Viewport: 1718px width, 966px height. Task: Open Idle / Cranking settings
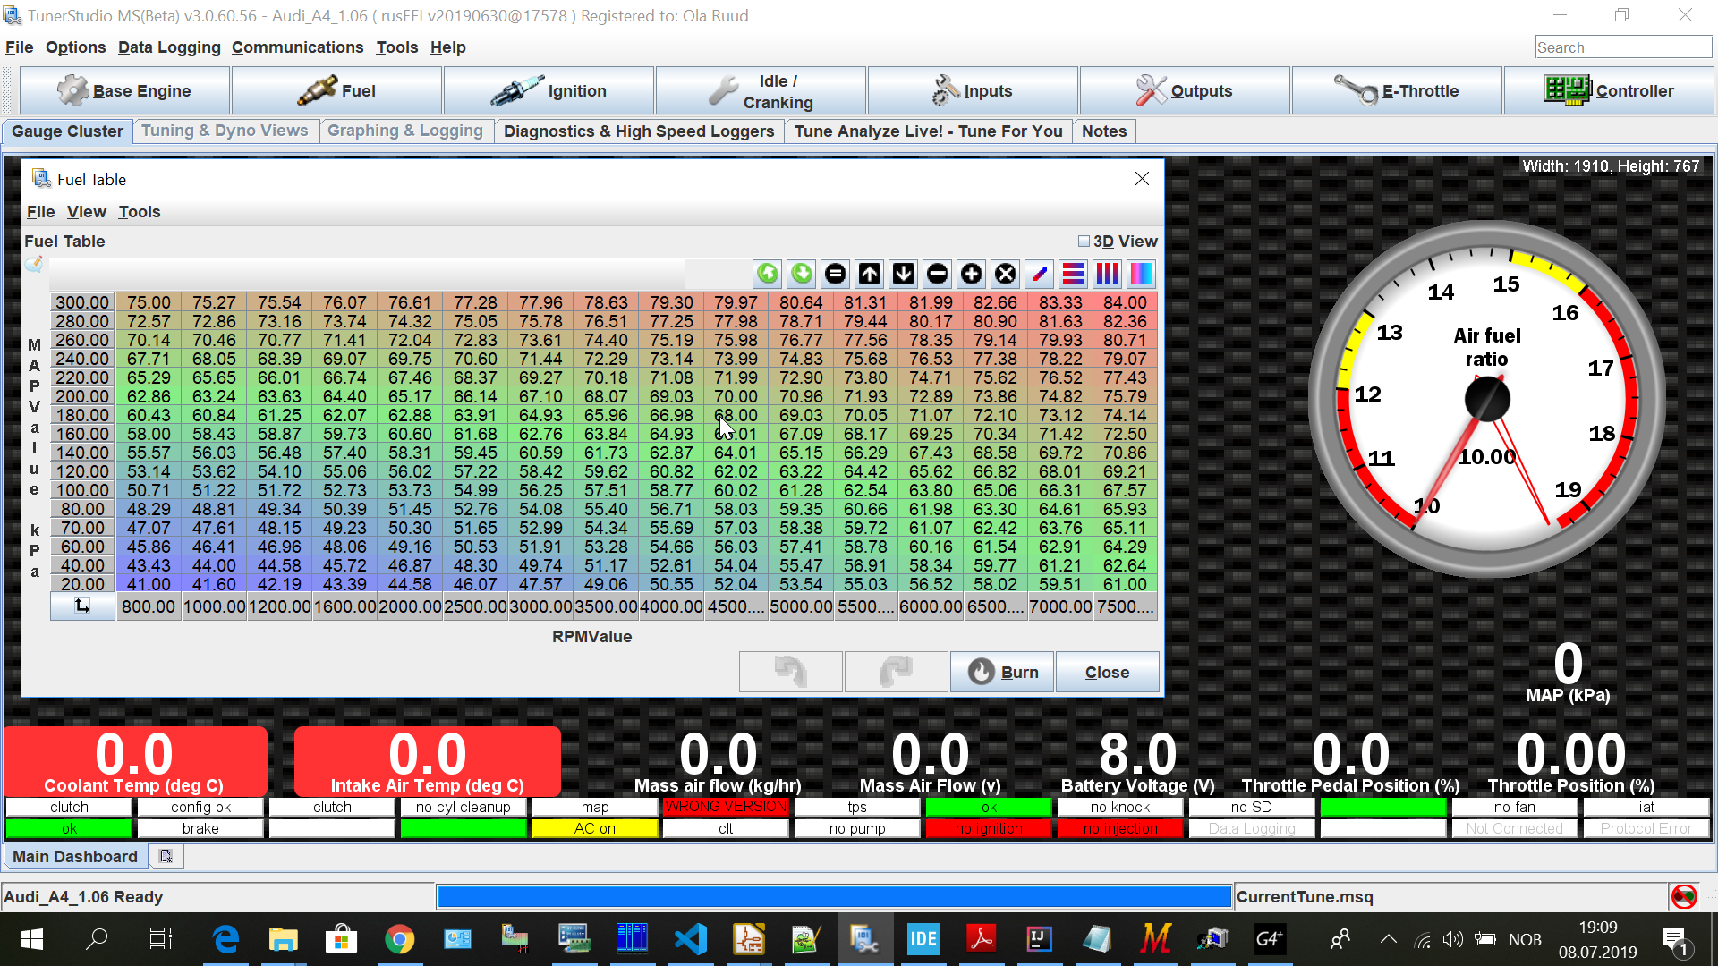[761, 90]
